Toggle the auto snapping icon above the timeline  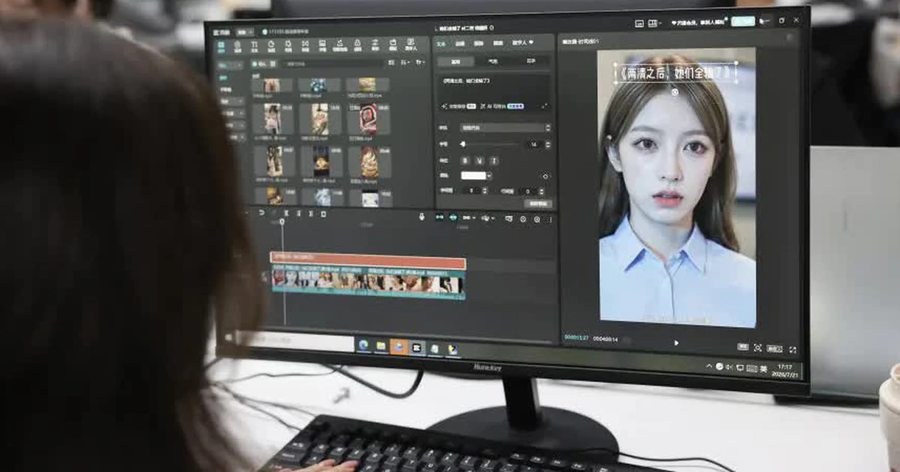(454, 217)
